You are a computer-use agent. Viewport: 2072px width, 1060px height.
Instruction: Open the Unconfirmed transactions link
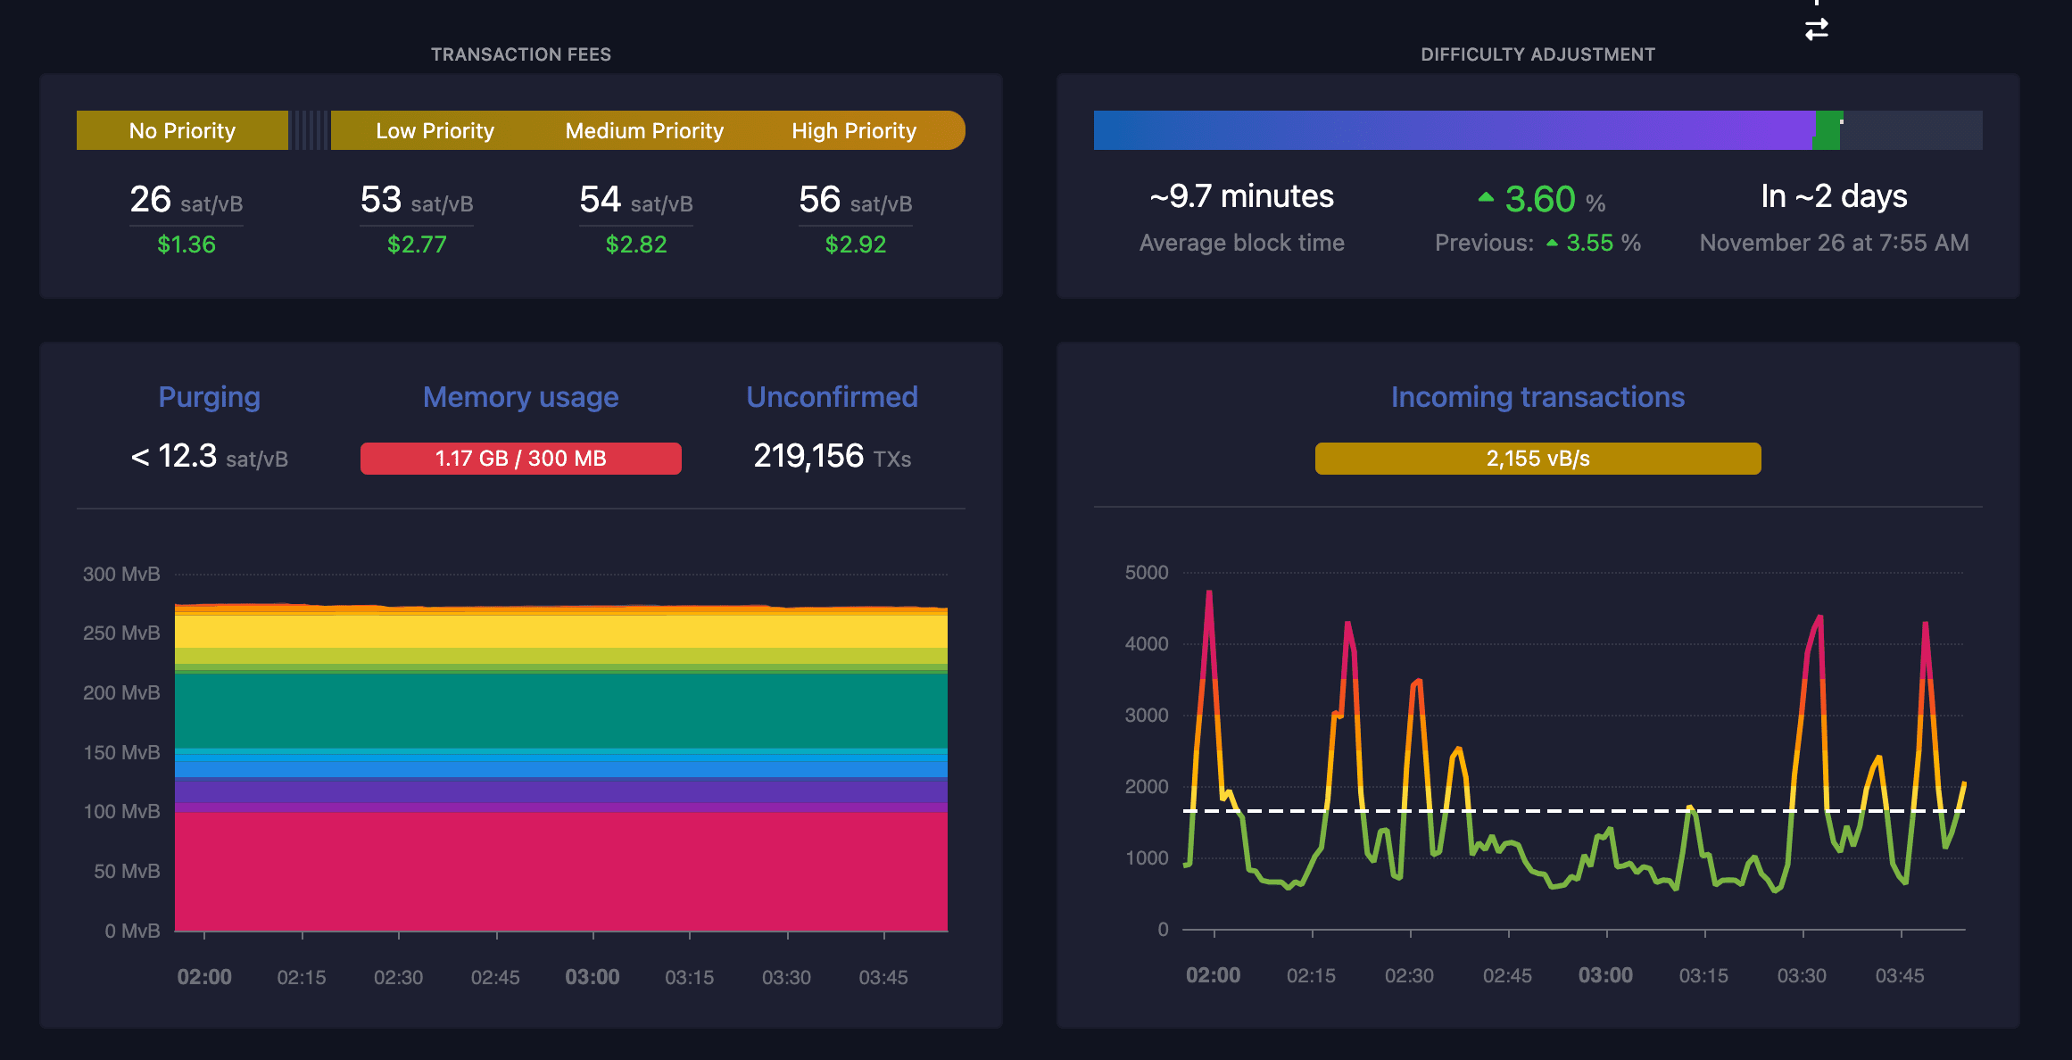click(832, 397)
